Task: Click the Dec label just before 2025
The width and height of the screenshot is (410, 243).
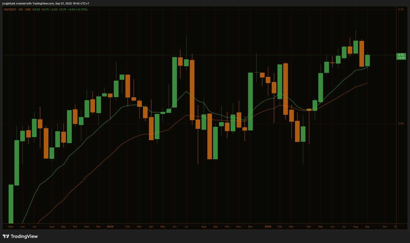Action: pos(250,227)
